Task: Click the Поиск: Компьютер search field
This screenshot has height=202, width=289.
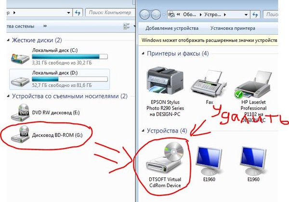Action: coord(110,13)
